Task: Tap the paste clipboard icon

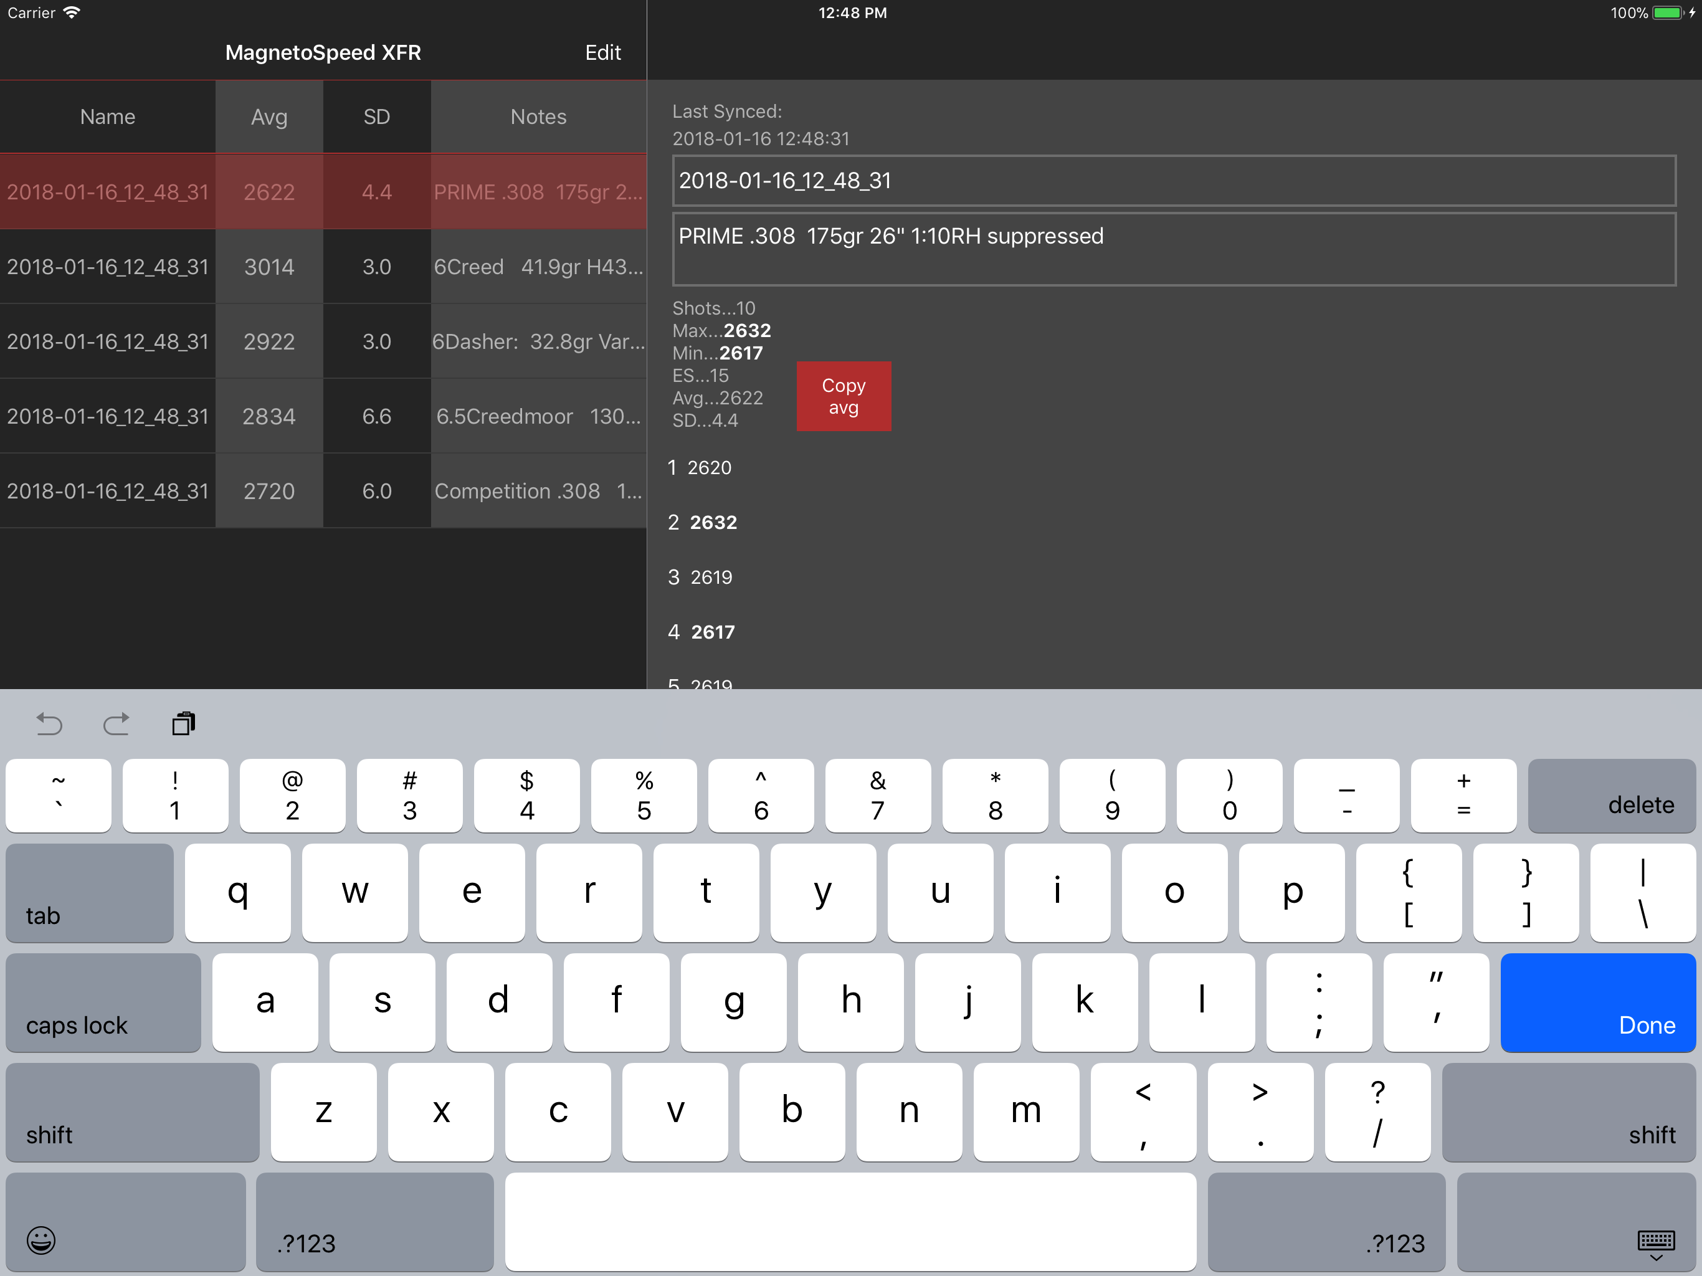Action: tap(183, 723)
